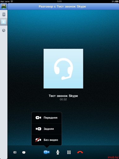Viewport: 119px width, 159px height.
Task: Mute the microphone
Action: pos(58,152)
